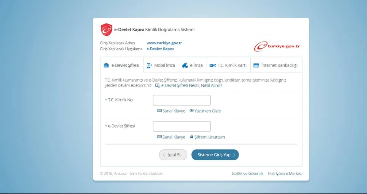Open the Hızlı Çözüm Merkezi link
Image resolution: width=367 pixels, height=194 pixels.
click(285, 173)
